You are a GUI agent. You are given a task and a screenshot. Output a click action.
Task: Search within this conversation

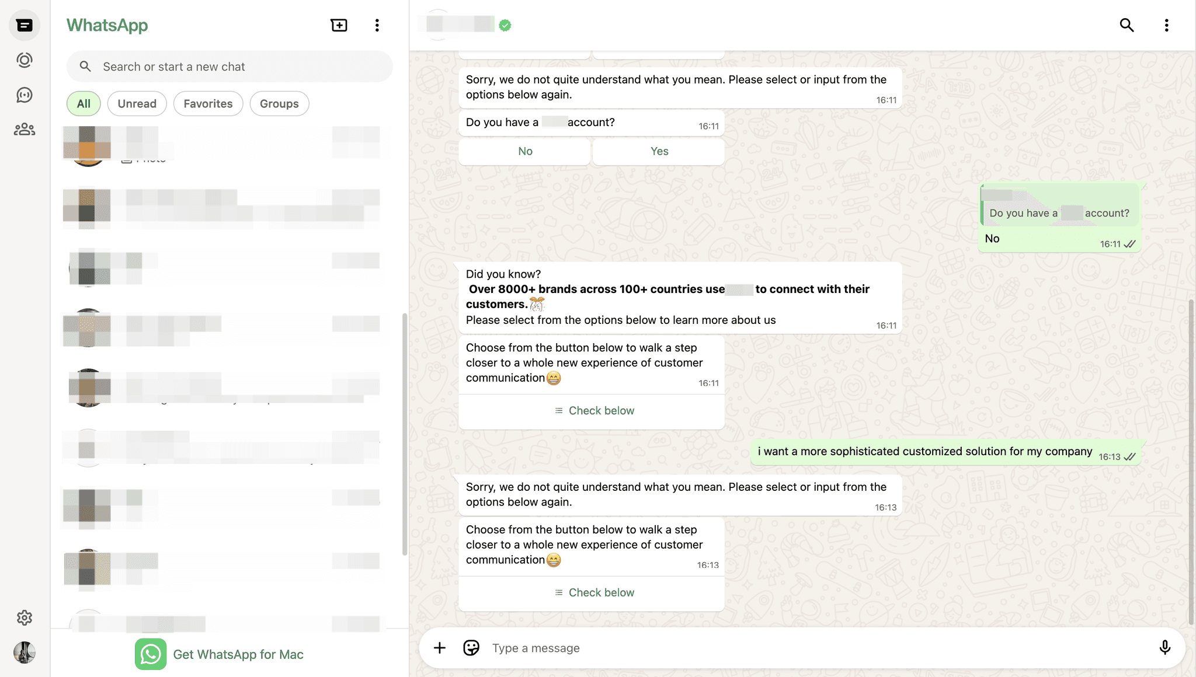(1127, 25)
